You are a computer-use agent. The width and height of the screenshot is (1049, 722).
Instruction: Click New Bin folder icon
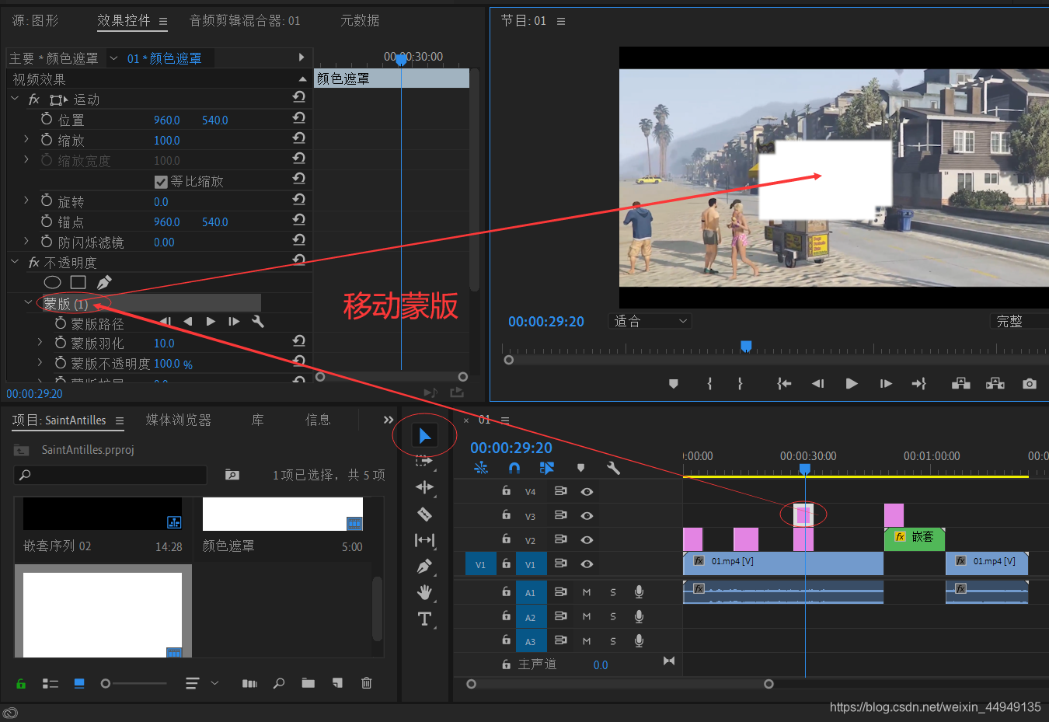[x=308, y=683]
